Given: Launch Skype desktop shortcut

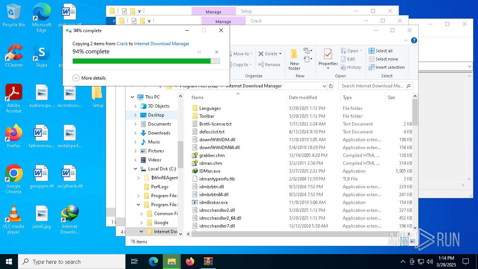Looking at the screenshot, I should (x=41, y=56).
